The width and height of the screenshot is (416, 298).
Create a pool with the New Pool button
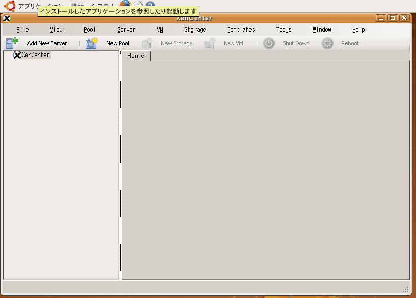tap(107, 43)
